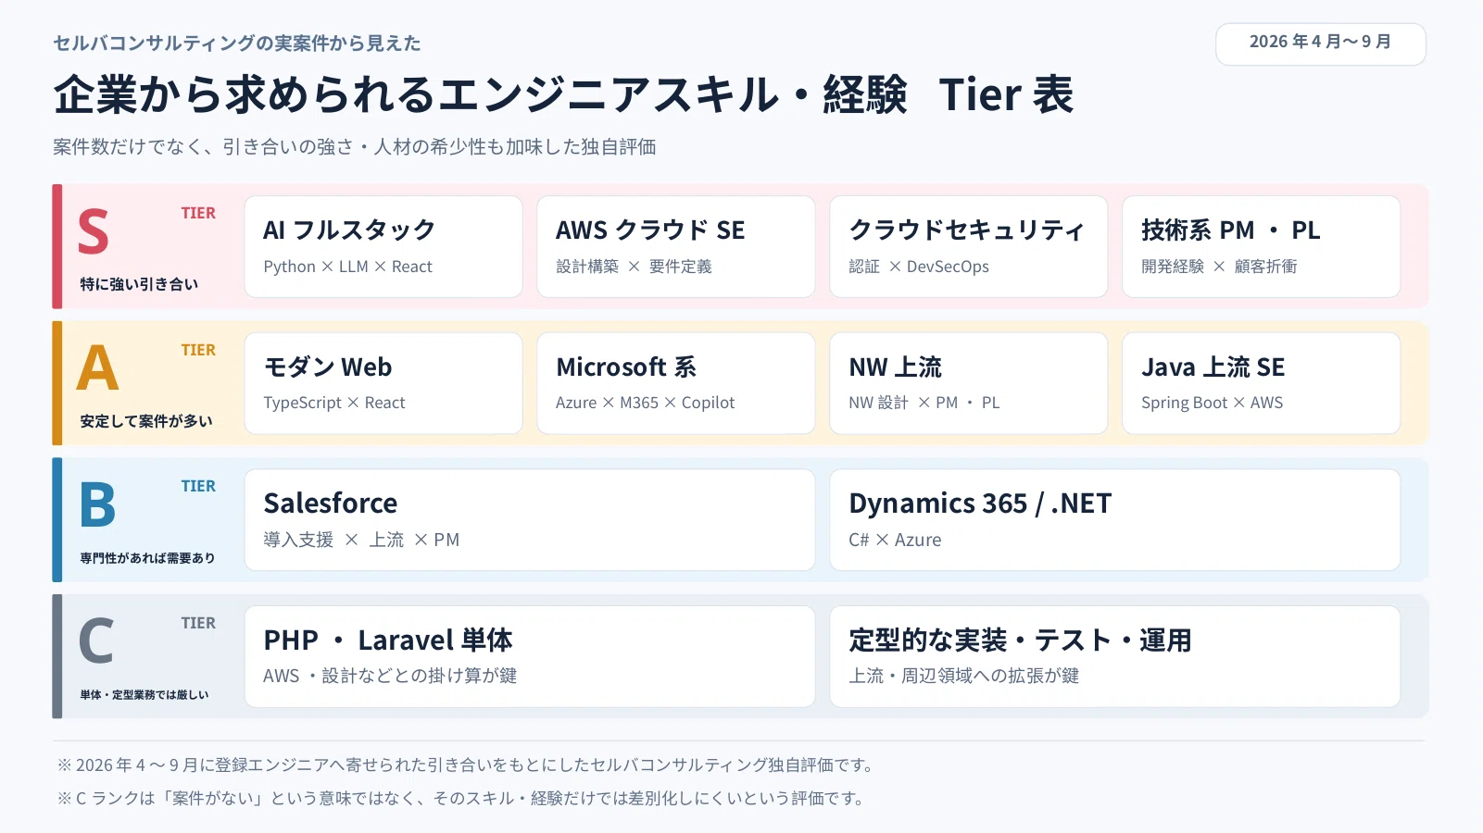Click the blue TIER label in the B row
The image size is (1483, 833).
click(x=198, y=487)
